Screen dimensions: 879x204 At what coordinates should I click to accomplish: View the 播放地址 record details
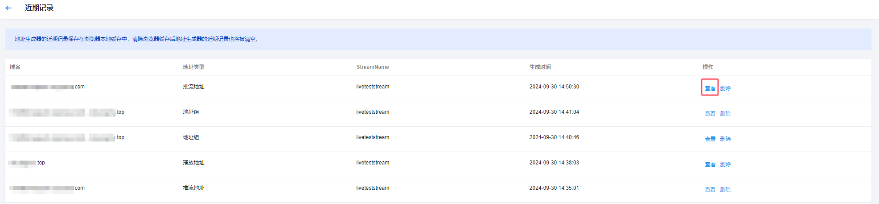710,164
